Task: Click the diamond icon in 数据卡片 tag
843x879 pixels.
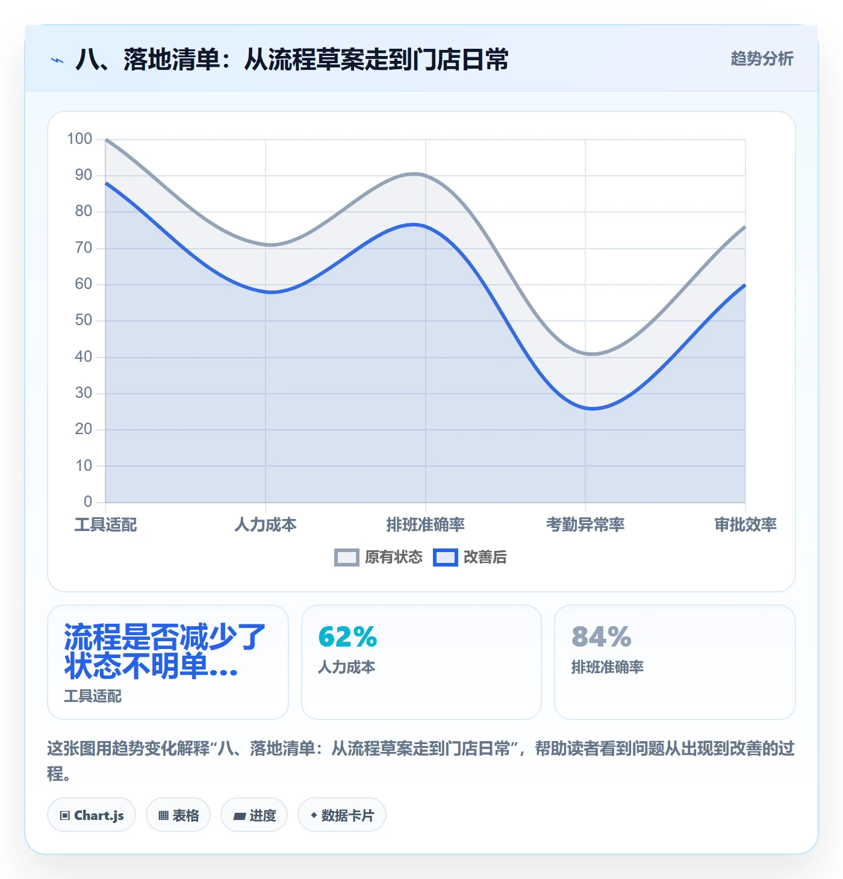Action: [314, 815]
